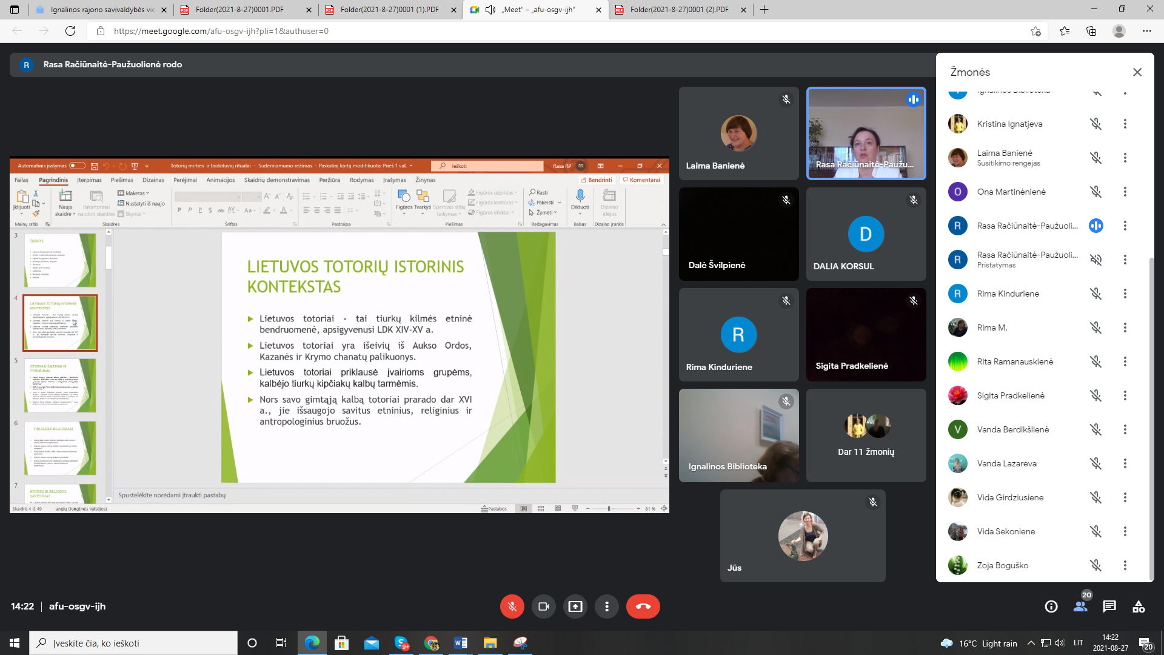
Task: Toggle the microphone mute button
Action: (512, 606)
